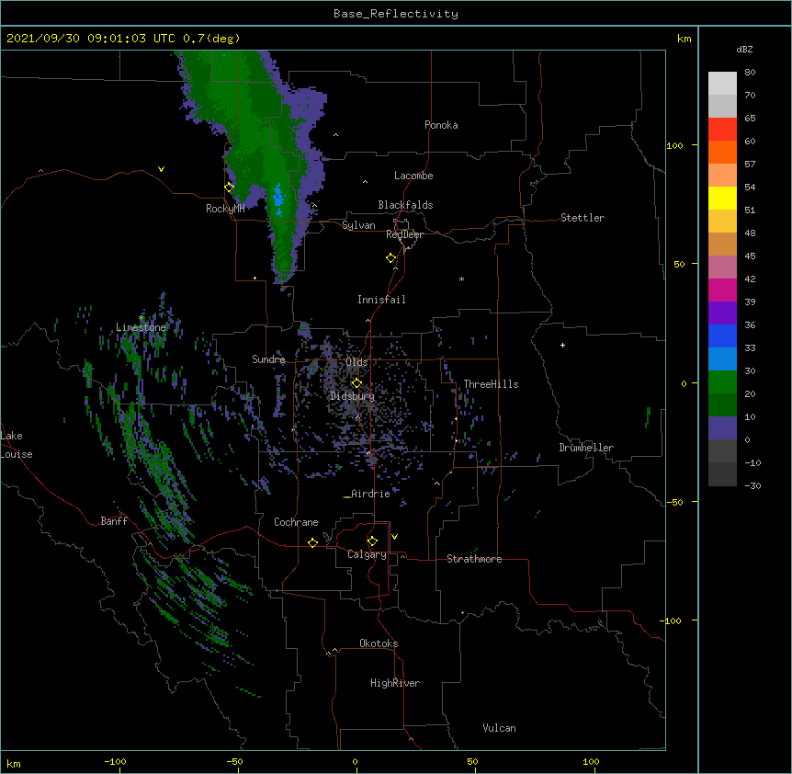
Task: Select the violet 36-39 dBZ legend swatch
Action: point(722,313)
